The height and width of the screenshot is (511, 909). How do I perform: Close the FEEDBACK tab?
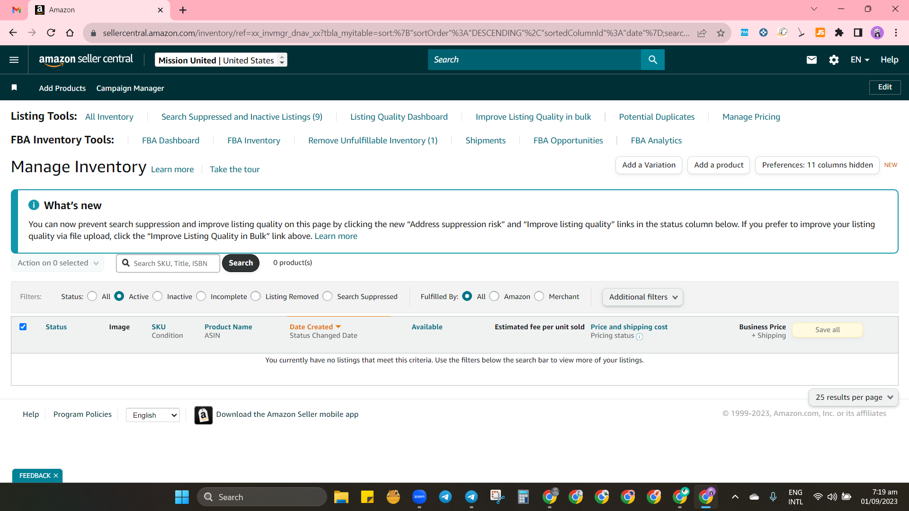(56, 476)
